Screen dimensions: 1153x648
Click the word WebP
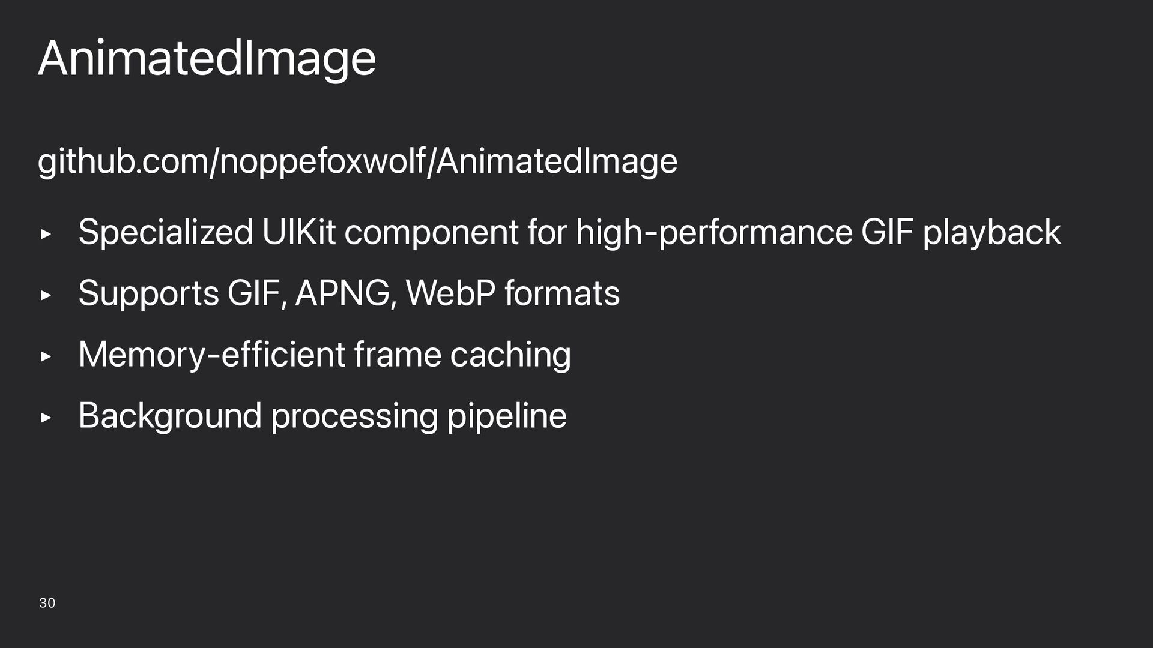(450, 294)
